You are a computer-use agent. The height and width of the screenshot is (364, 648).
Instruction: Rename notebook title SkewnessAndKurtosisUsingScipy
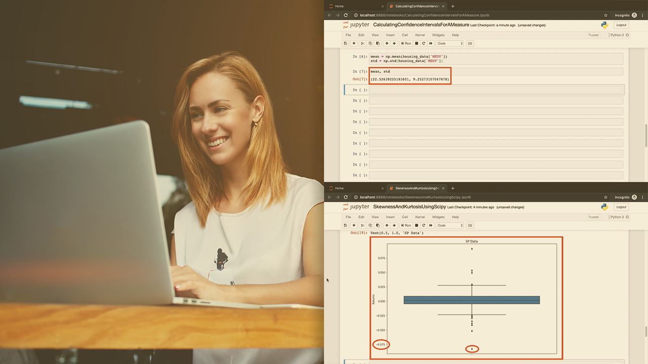(x=410, y=207)
